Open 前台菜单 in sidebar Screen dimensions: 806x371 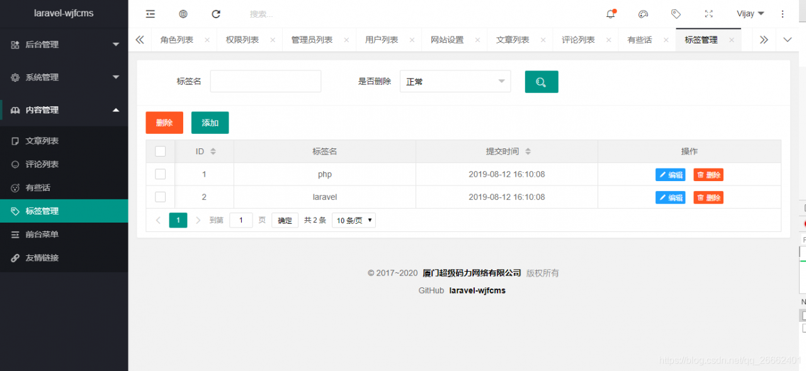pos(64,234)
